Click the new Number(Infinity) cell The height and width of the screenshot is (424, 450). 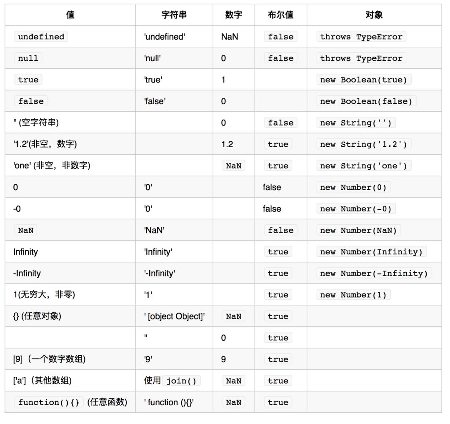click(371, 252)
